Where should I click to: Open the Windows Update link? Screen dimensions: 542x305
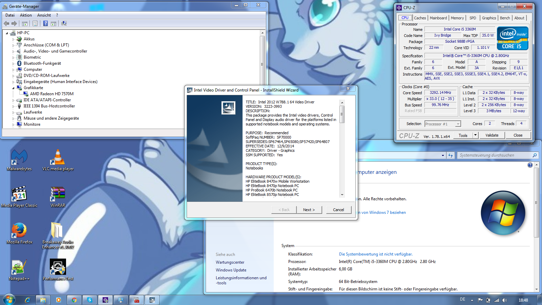(231, 270)
